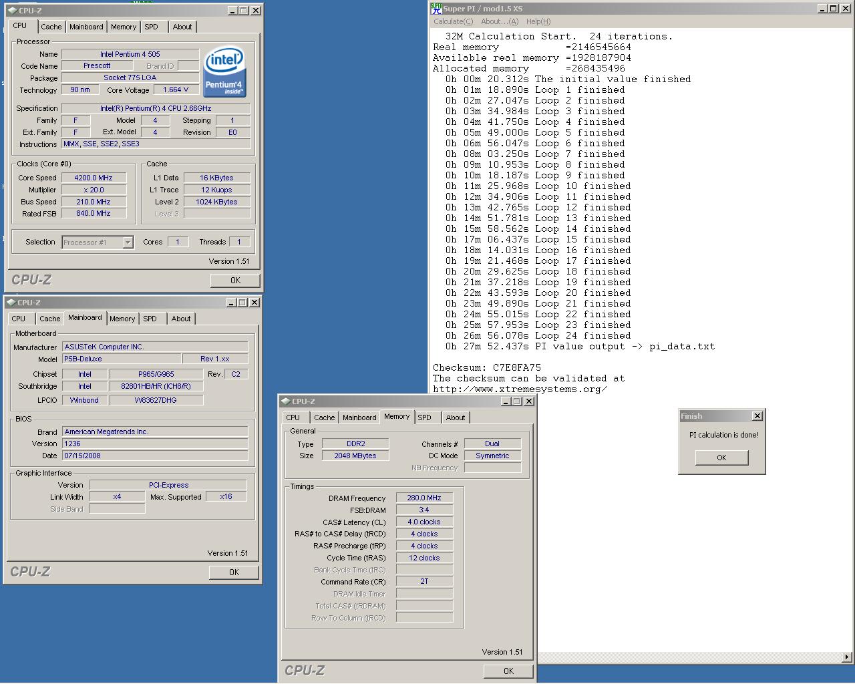
Task: Open the Calculate menu in Super PI
Action: click(454, 21)
